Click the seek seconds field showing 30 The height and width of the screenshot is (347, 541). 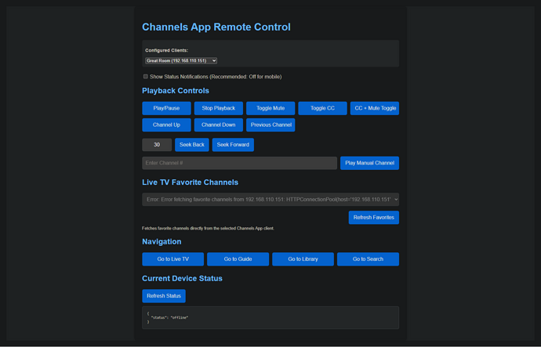[x=157, y=145]
